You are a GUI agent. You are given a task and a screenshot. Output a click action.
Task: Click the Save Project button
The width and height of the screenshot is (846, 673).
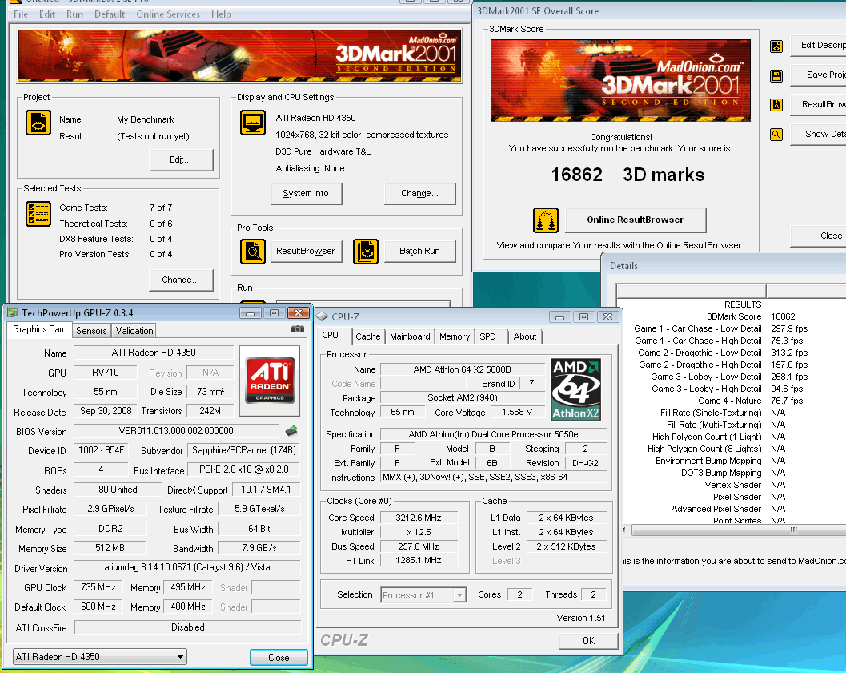(x=819, y=75)
